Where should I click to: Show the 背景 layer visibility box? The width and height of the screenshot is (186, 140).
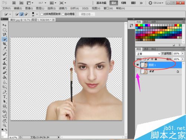pos(138,71)
